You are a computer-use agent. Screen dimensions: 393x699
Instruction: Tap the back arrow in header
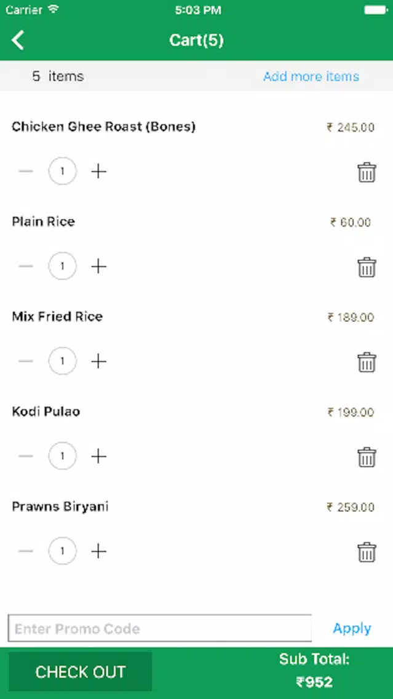click(x=18, y=41)
